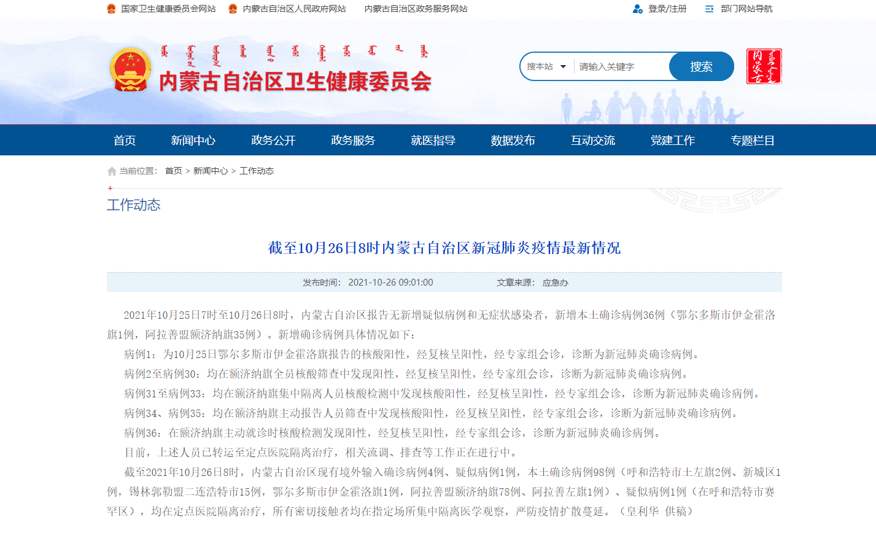Open 部门网站导航 at the top right

(746, 9)
